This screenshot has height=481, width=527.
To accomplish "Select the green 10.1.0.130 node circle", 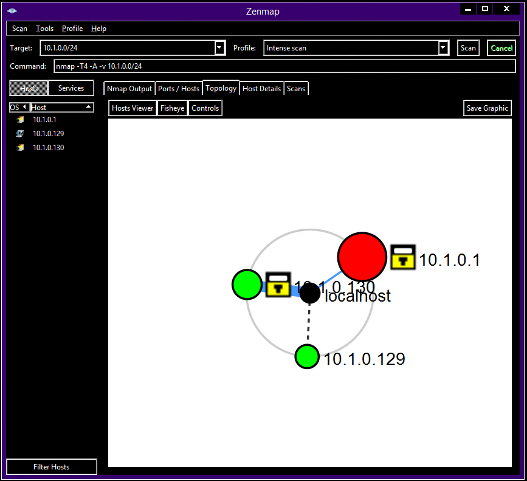I will [x=247, y=285].
